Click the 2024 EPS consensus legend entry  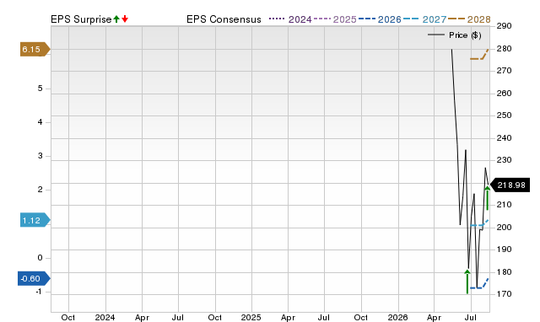pos(290,19)
